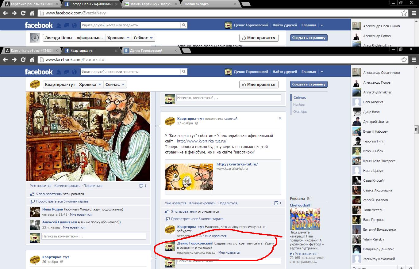This screenshot has height=269, width=419.
Task: Open notifications globe in KvartirkaTut Facebook bar
Action: [x=74, y=72]
